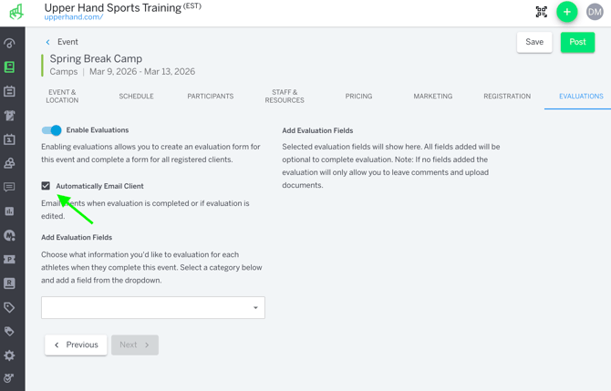This screenshot has width=611, height=391.
Task: Open the QR code scanner
Action: point(542,12)
